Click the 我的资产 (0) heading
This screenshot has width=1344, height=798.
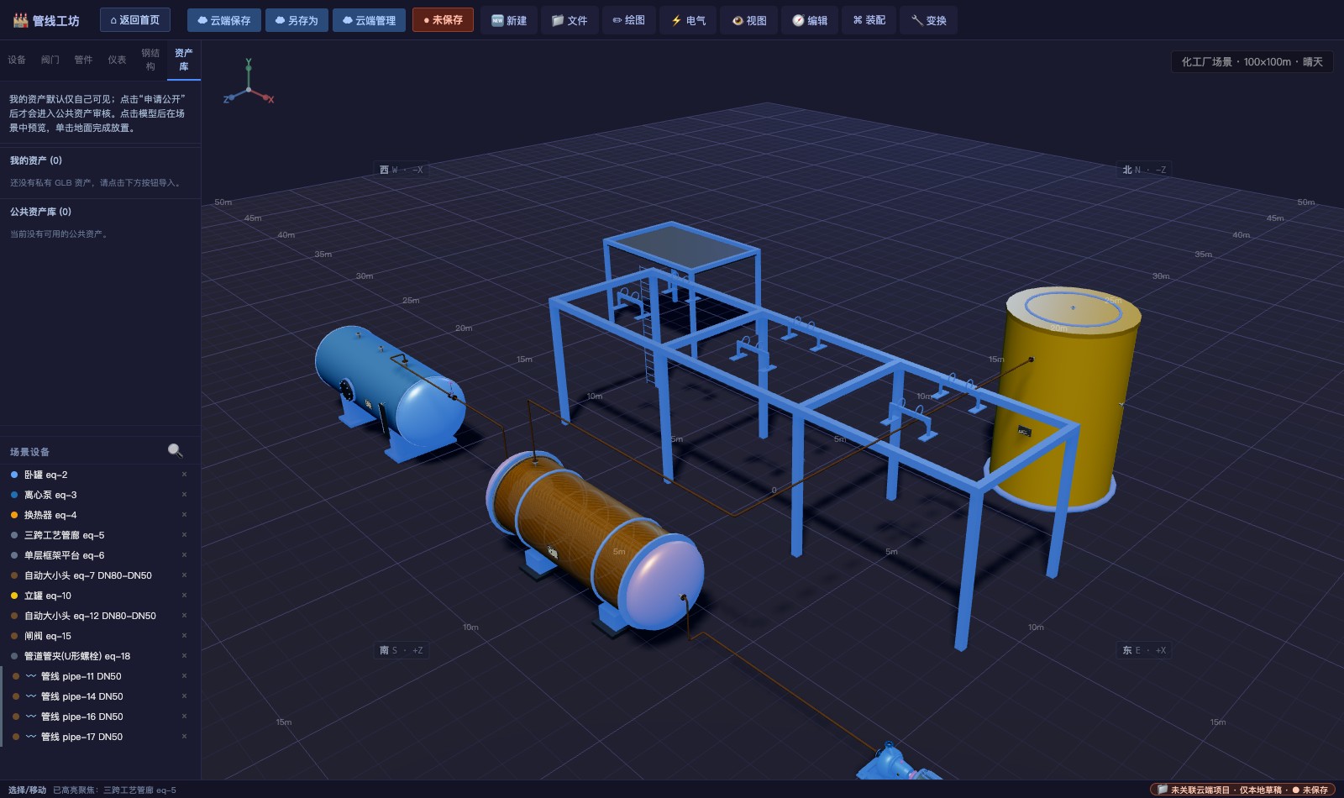click(36, 160)
